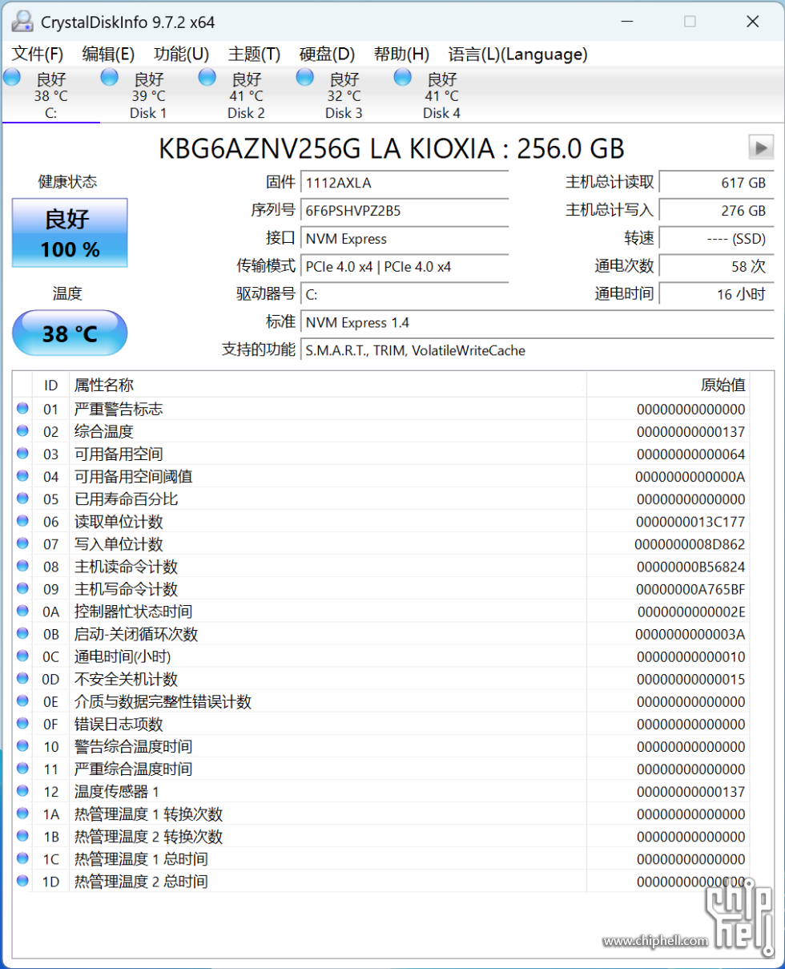785x969 pixels.
Task: Select the serial number field 6F6PSHVPZ2B5
Action: click(x=405, y=212)
